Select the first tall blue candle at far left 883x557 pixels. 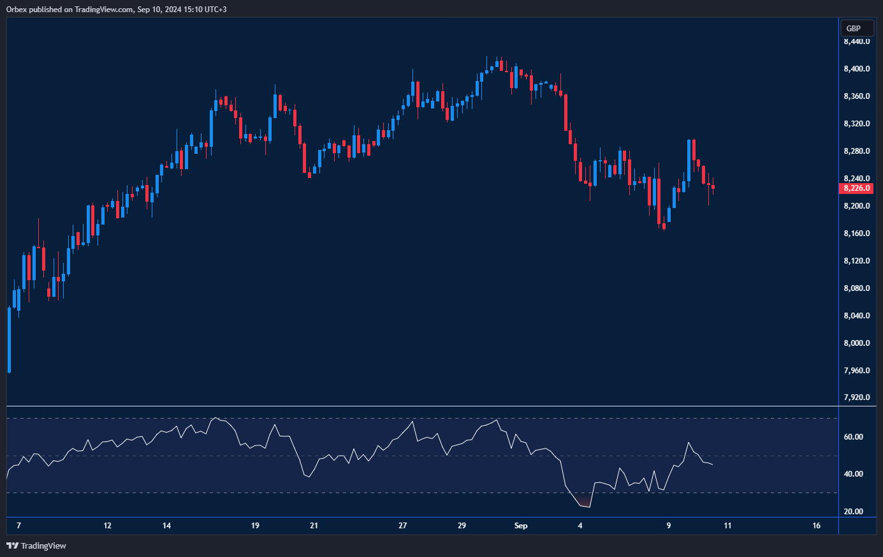point(9,339)
